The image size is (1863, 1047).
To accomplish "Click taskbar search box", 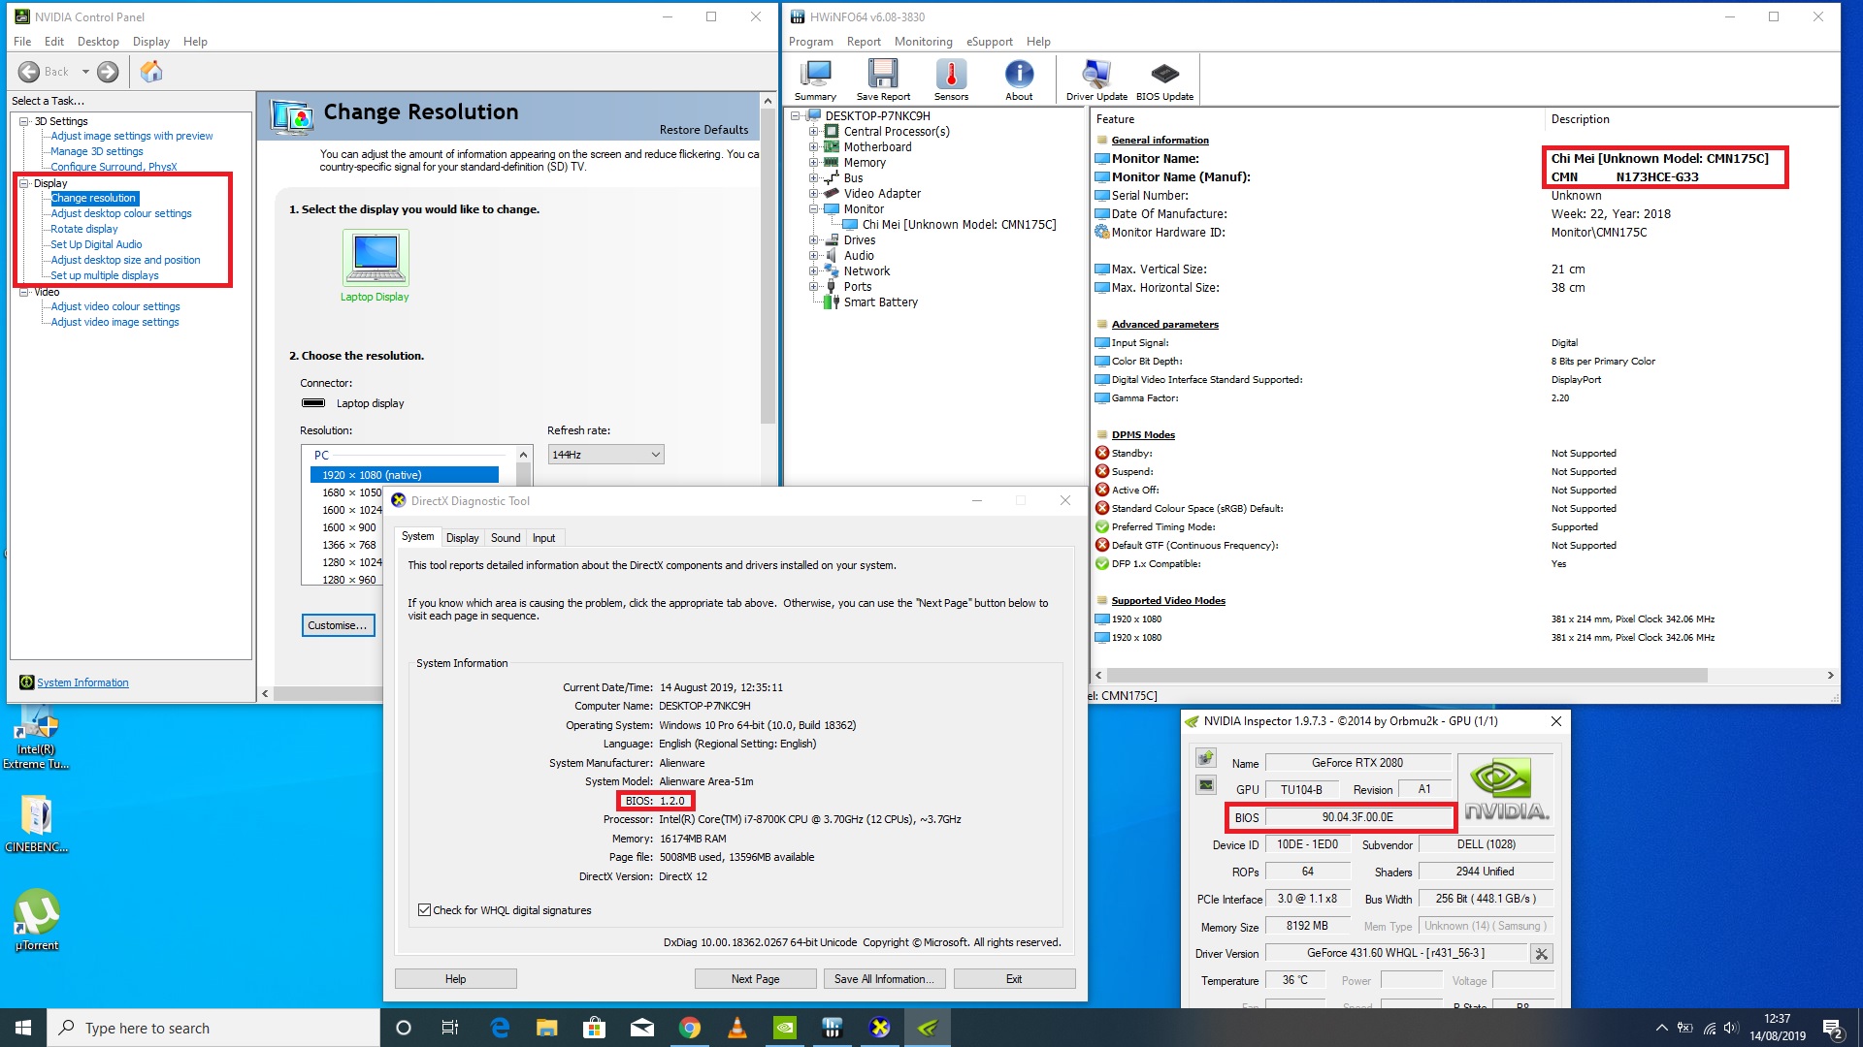I will [213, 1028].
